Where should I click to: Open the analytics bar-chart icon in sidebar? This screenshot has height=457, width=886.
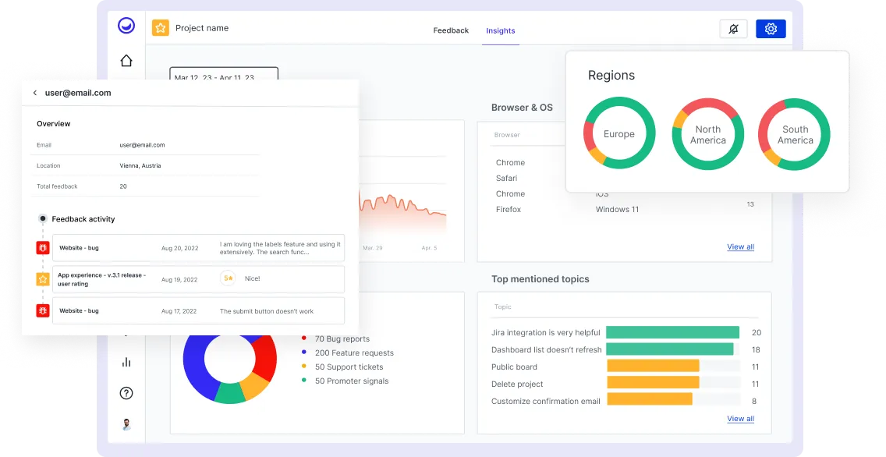point(126,362)
